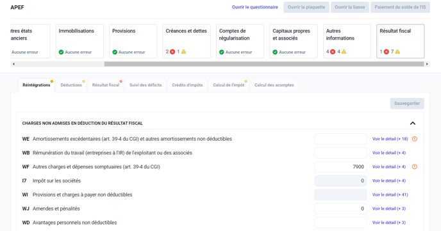Click the WB rémunération input field
The height and width of the screenshot is (231, 441).
340,153
